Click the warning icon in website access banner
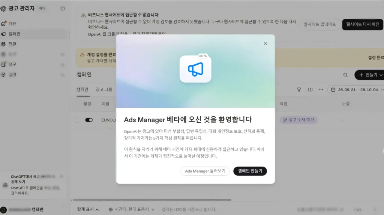This screenshot has height=215, width=384. tap(83, 15)
